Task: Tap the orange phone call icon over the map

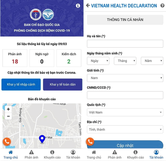Action: pyautogui.click(x=7, y=142)
